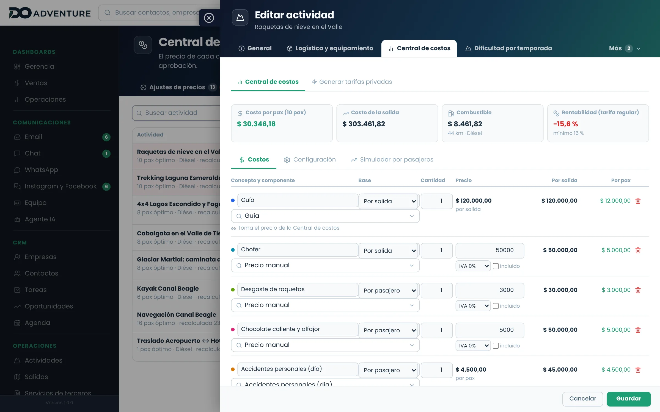Viewport: 660px width, 412px height.
Task: Open Actividades in sidebar
Action: (43, 360)
